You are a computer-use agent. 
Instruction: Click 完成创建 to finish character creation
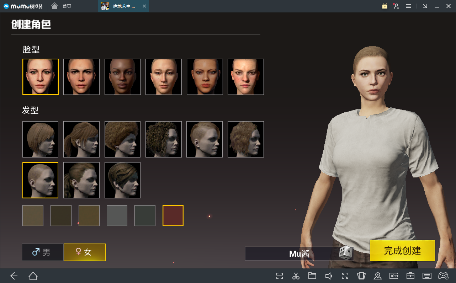pyautogui.click(x=402, y=251)
